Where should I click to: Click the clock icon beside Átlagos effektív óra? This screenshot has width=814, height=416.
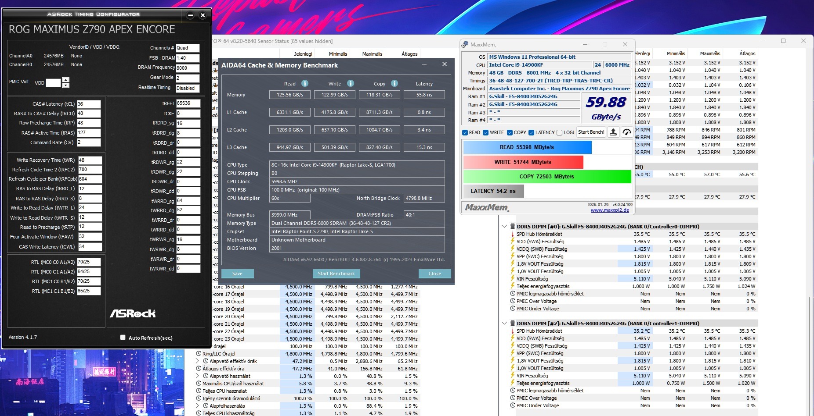click(199, 369)
